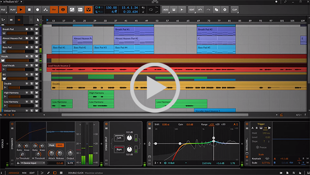Select RMS detection mode in Dynamics
The width and height of the screenshot is (310, 175).
(x=60, y=145)
